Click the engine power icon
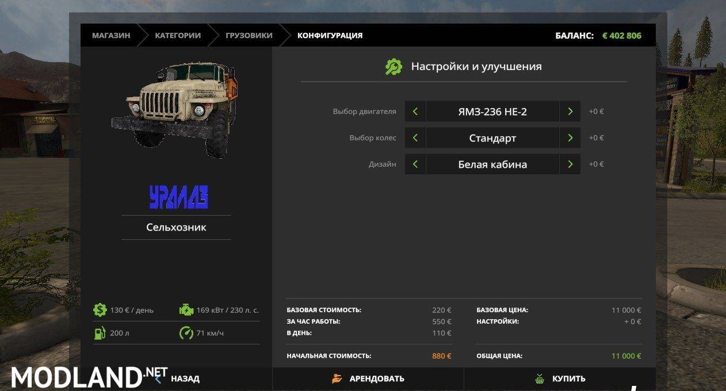The width and height of the screenshot is (726, 391). [x=186, y=310]
